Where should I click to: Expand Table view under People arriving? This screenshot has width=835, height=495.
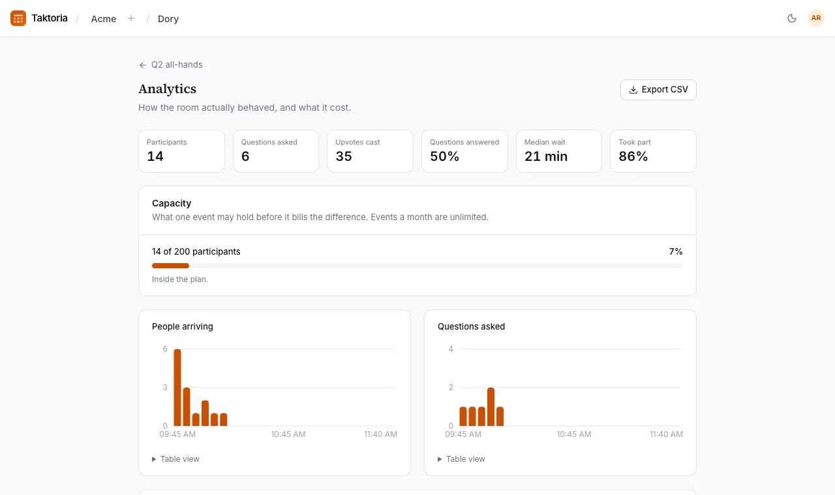[176, 459]
